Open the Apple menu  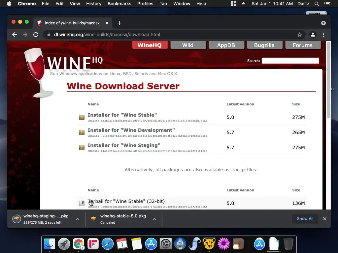click(x=9, y=4)
